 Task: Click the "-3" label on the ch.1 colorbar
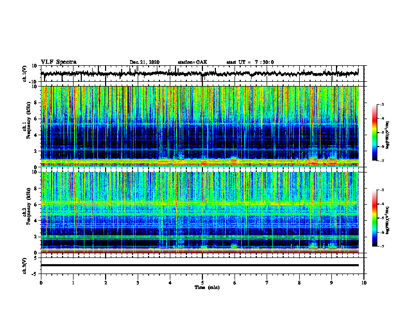point(382,104)
